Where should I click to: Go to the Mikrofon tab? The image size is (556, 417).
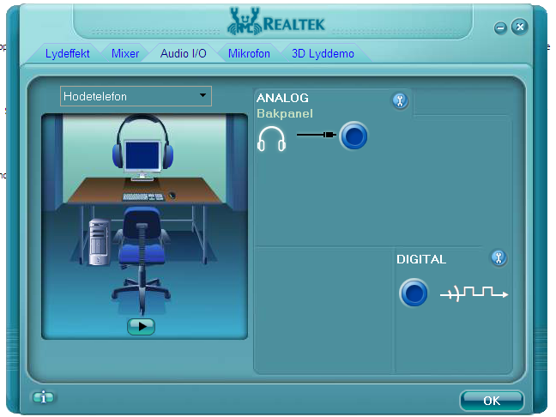tap(249, 53)
